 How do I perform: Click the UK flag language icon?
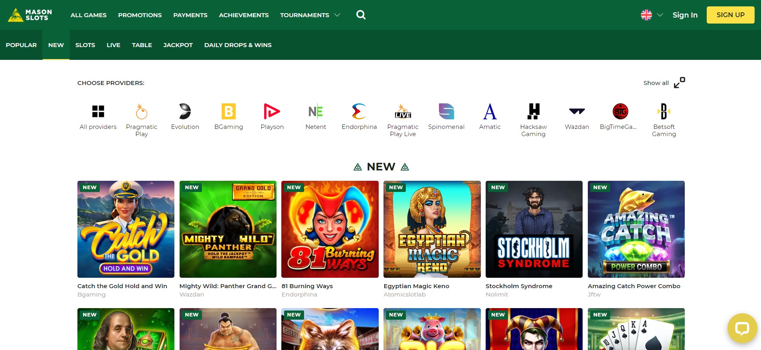(646, 15)
